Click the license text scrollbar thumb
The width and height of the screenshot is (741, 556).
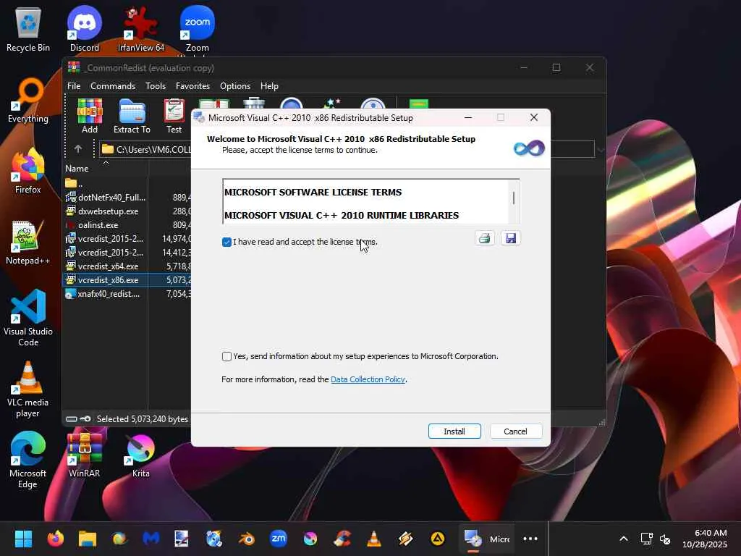(514, 198)
